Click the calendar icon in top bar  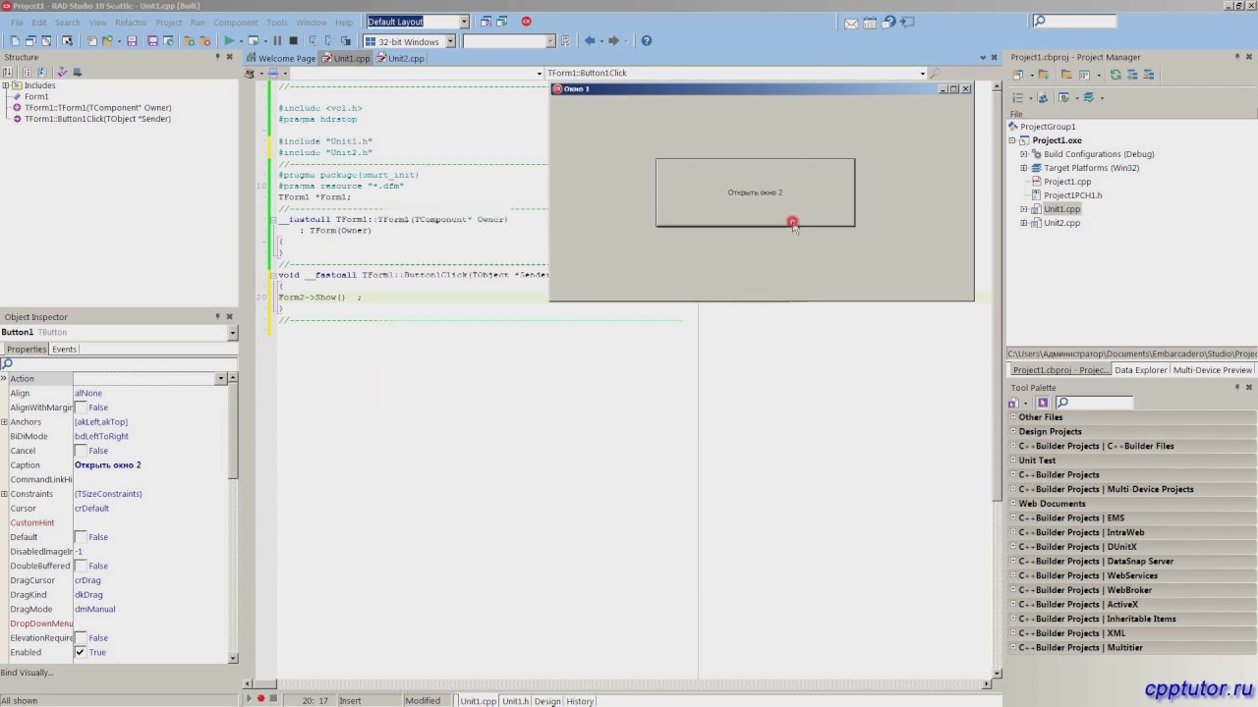click(870, 23)
